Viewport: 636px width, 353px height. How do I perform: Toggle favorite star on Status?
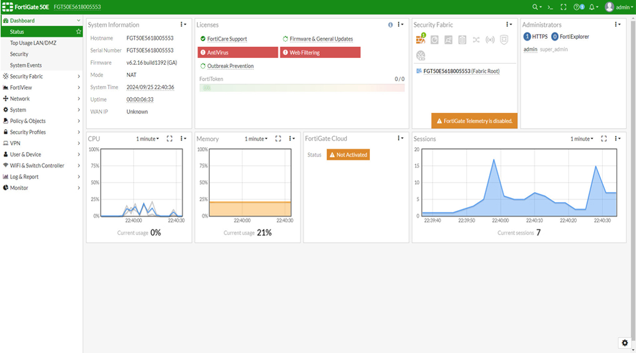tap(79, 32)
